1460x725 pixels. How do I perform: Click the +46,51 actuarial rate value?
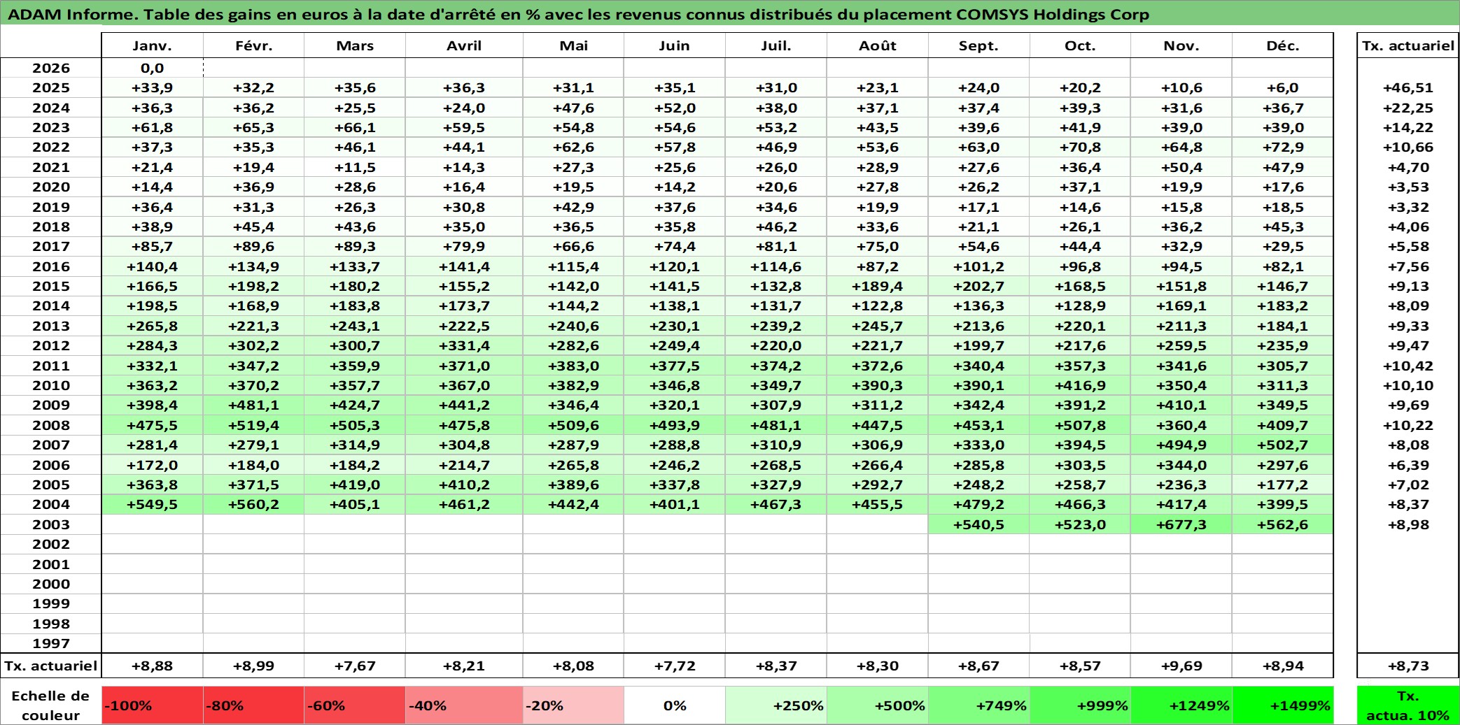[1408, 87]
